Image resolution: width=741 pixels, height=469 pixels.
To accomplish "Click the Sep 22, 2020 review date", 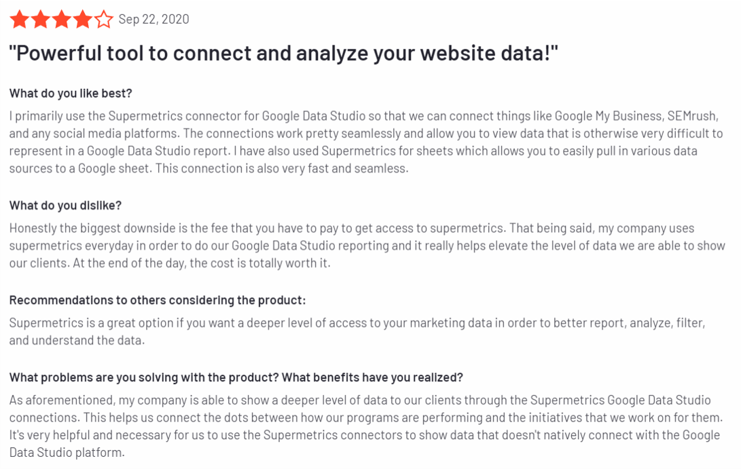I will click(x=153, y=20).
